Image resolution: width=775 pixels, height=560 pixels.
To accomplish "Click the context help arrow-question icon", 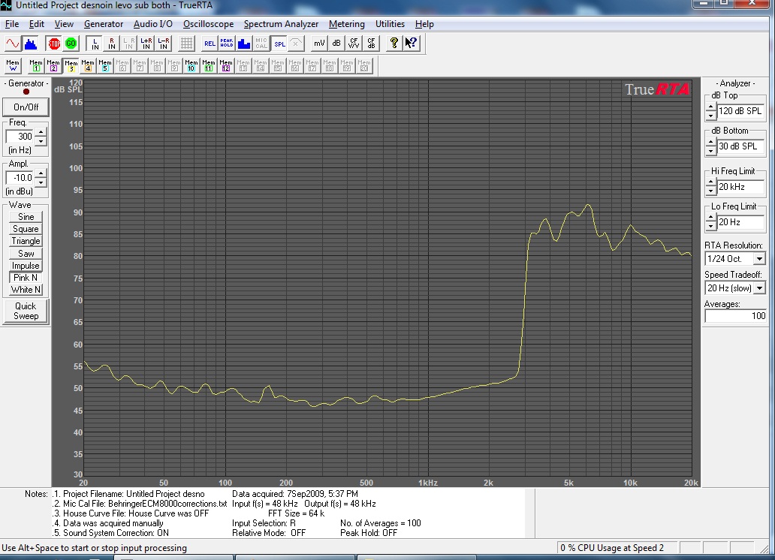I will click(412, 44).
